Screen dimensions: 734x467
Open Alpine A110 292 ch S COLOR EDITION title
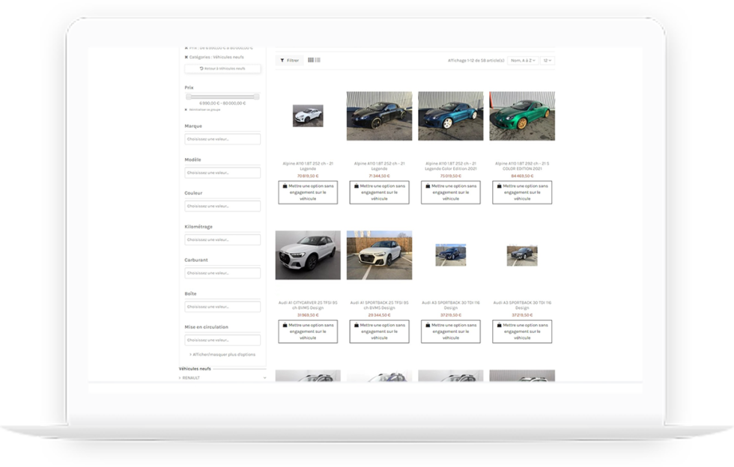coord(523,167)
